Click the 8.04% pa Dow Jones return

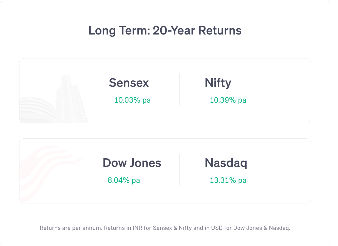124,180
